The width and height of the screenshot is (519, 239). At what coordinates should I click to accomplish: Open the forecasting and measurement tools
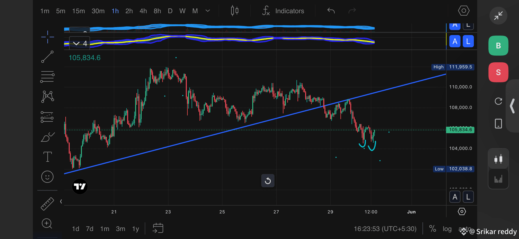47,117
